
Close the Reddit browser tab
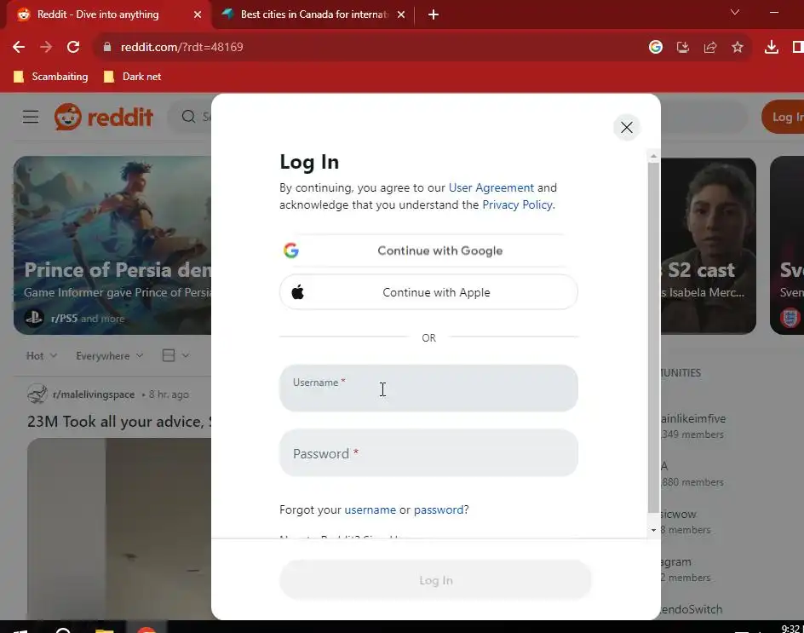click(198, 14)
